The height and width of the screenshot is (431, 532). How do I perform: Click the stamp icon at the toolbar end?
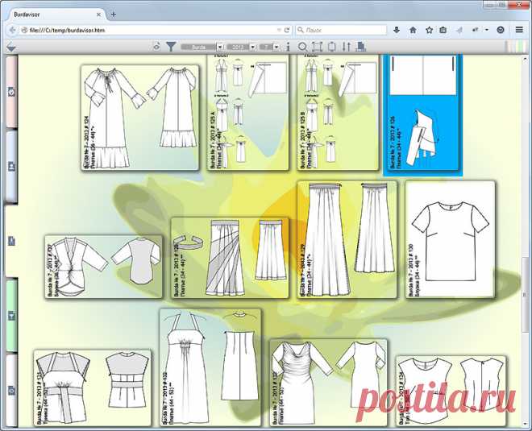(x=360, y=47)
